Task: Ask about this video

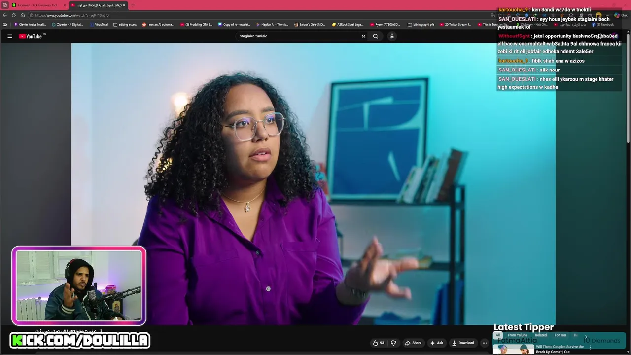Action: pyautogui.click(x=437, y=343)
